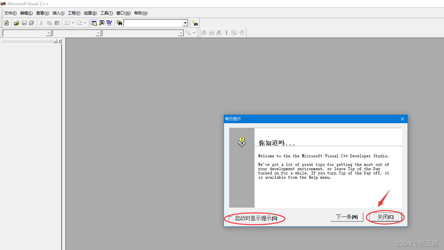Open the 查看(V) menu
444x250 pixels.
pyautogui.click(x=42, y=13)
